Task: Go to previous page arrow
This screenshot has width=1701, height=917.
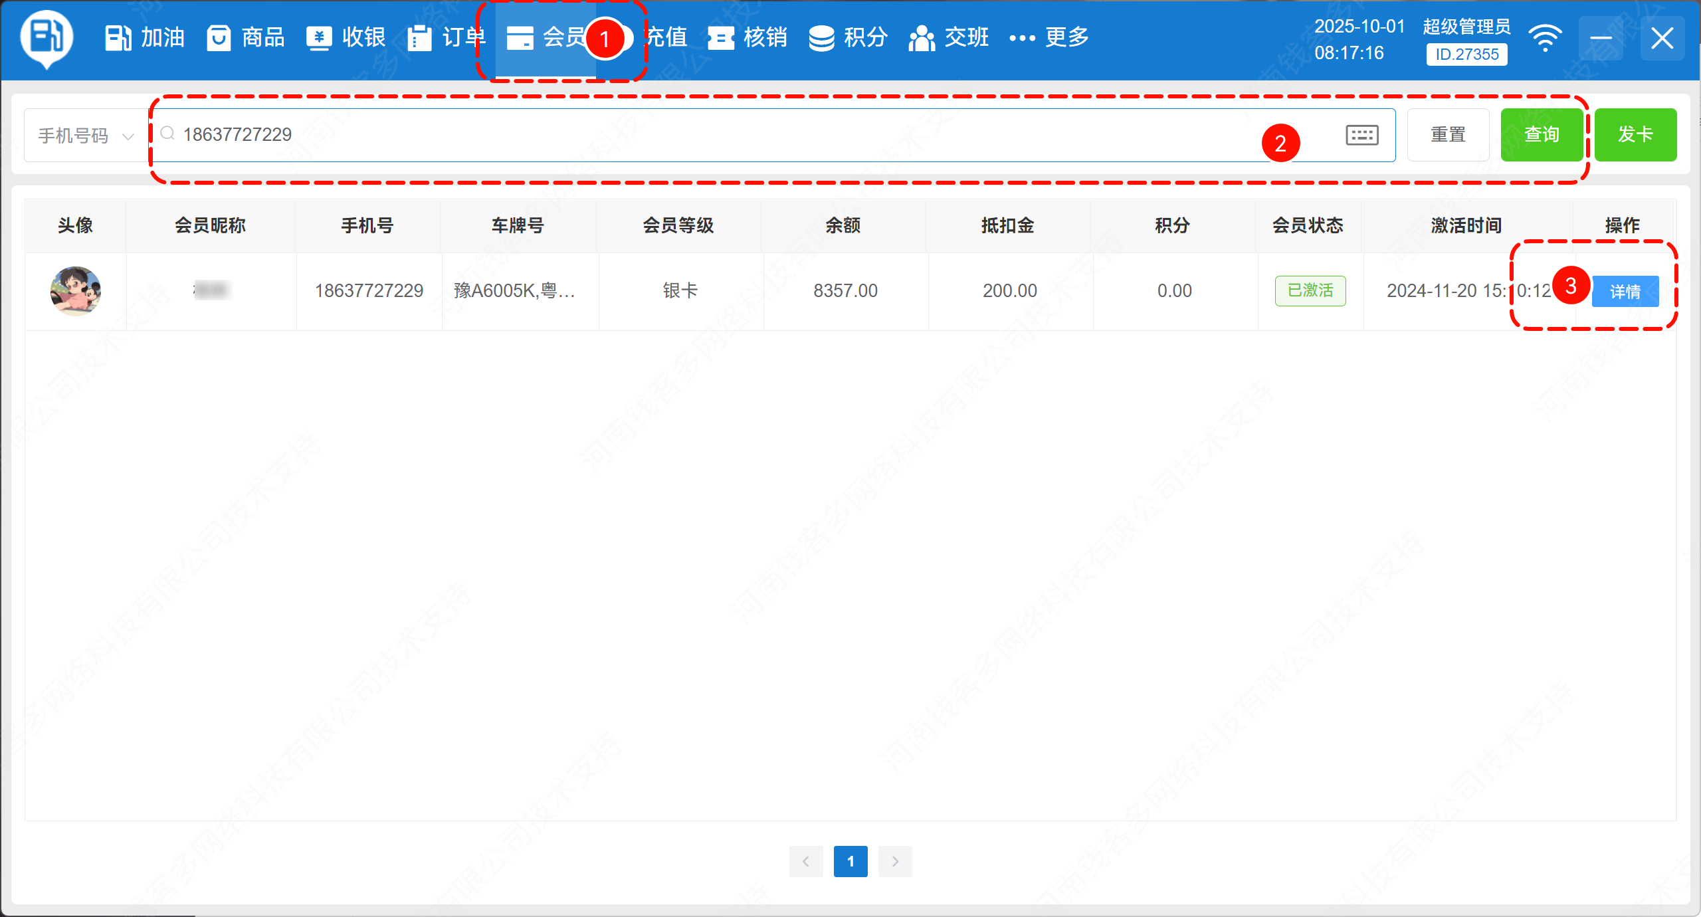Action: click(806, 861)
